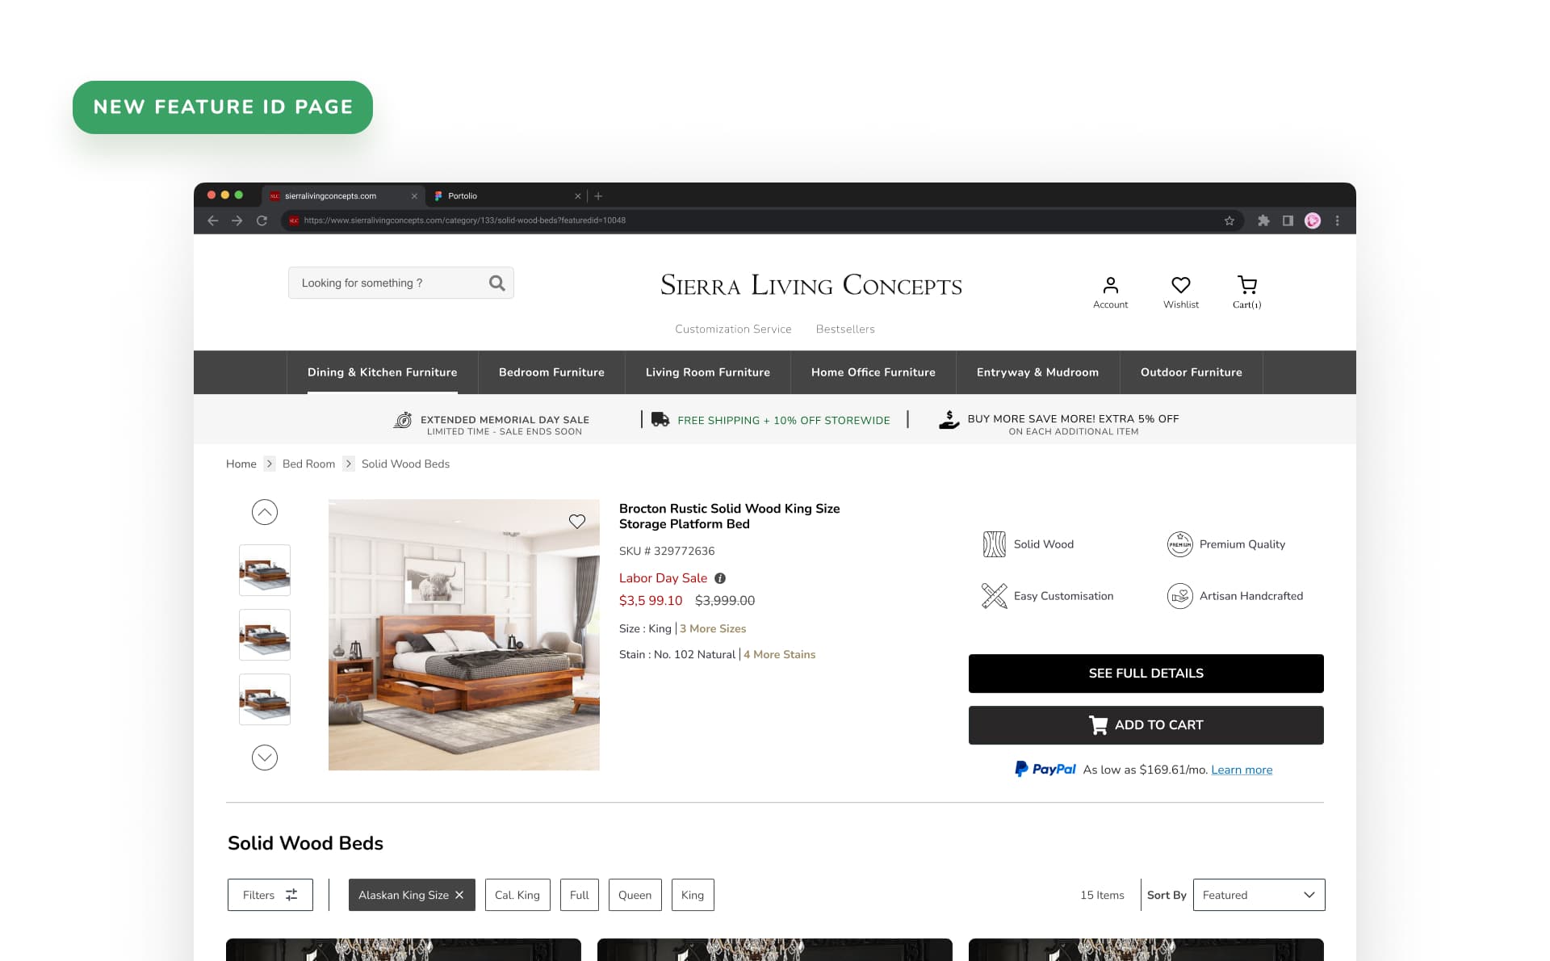Click the Labor Day Sale info icon
The height and width of the screenshot is (961, 1550).
pos(720,578)
